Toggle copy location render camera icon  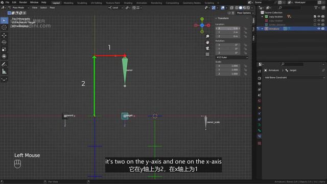pyautogui.click(x=323, y=16)
